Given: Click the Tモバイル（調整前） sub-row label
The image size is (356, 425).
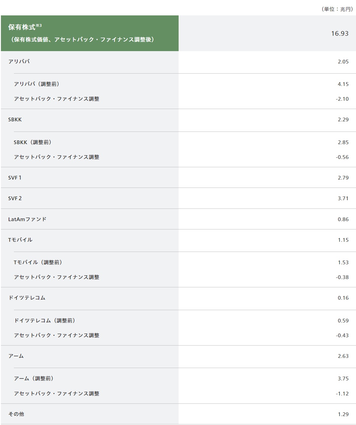Looking at the screenshot, I should click(38, 262).
